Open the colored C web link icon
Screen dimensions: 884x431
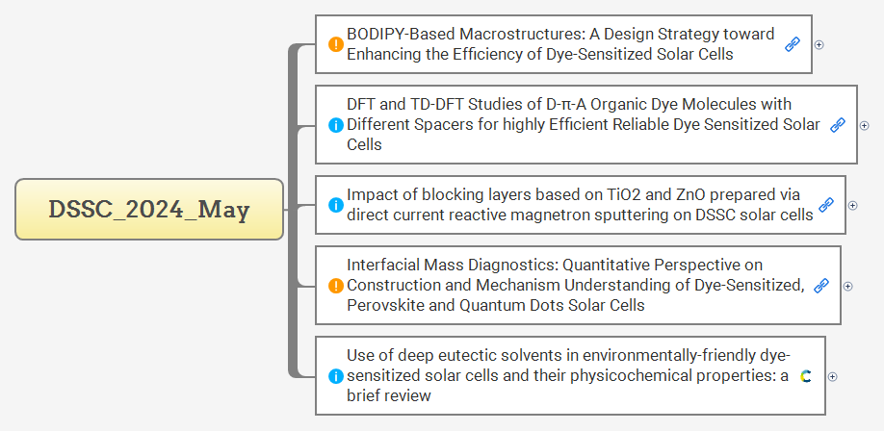pyautogui.click(x=806, y=376)
